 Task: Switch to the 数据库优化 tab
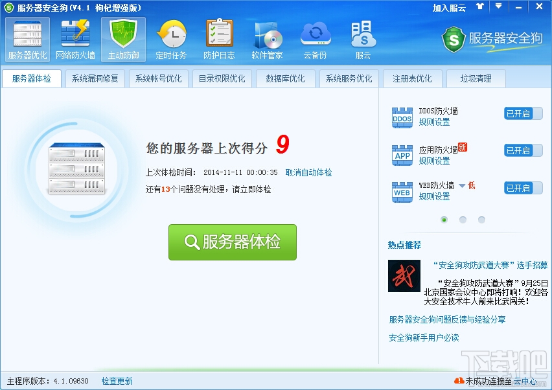click(x=286, y=78)
